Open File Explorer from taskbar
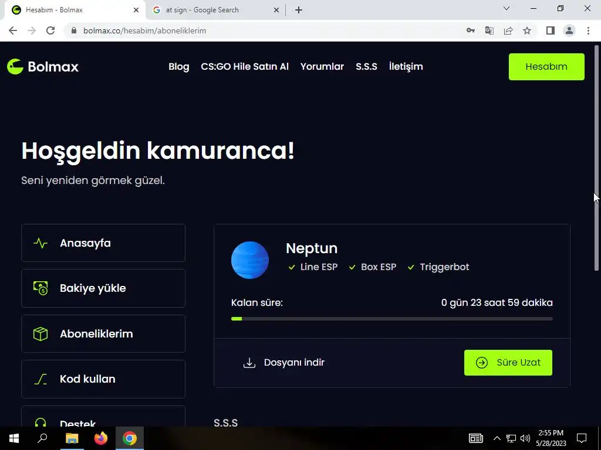Viewport: 601px width, 450px height. [72, 438]
